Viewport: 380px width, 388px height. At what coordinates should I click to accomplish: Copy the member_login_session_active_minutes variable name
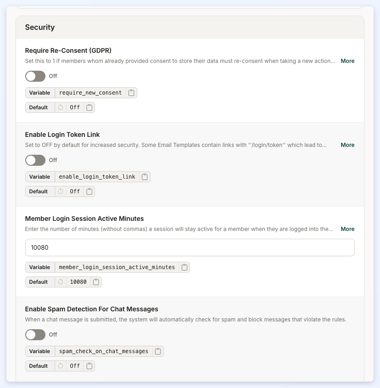(184, 267)
